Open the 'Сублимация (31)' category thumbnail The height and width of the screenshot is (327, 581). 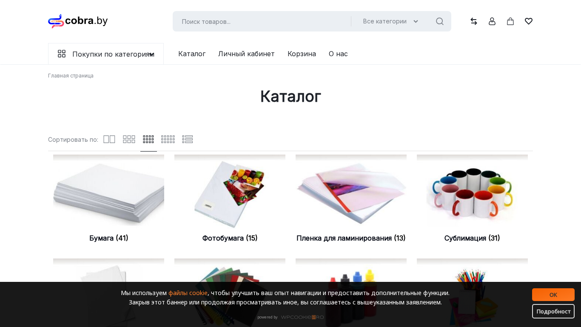472,192
